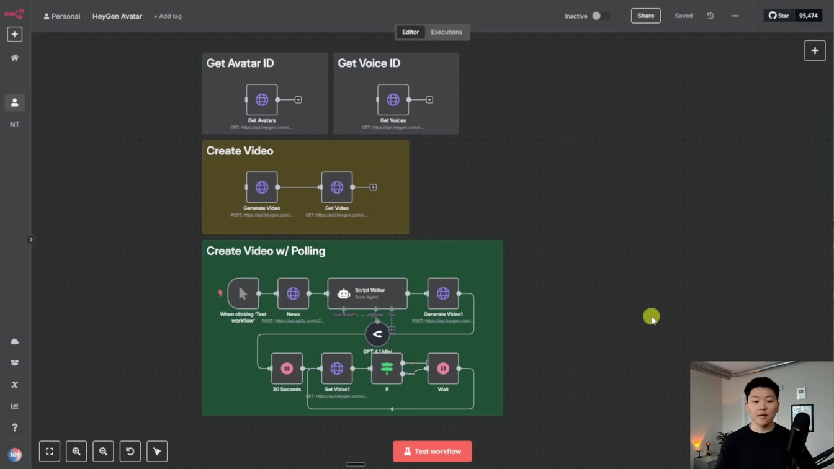Switch to the Executions tab
The width and height of the screenshot is (834, 469).
(447, 32)
